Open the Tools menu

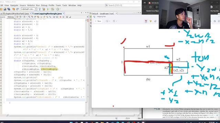pyautogui.click(x=65, y=5)
